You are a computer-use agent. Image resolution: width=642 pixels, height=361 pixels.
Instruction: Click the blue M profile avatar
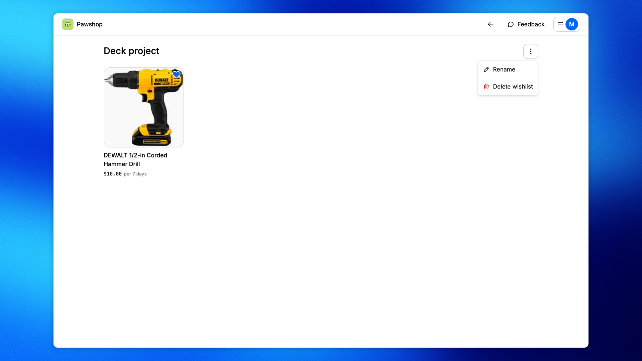click(x=572, y=24)
